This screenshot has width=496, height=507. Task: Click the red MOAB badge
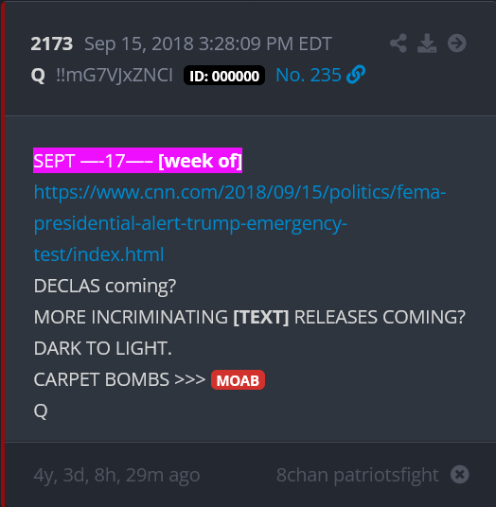point(238,380)
